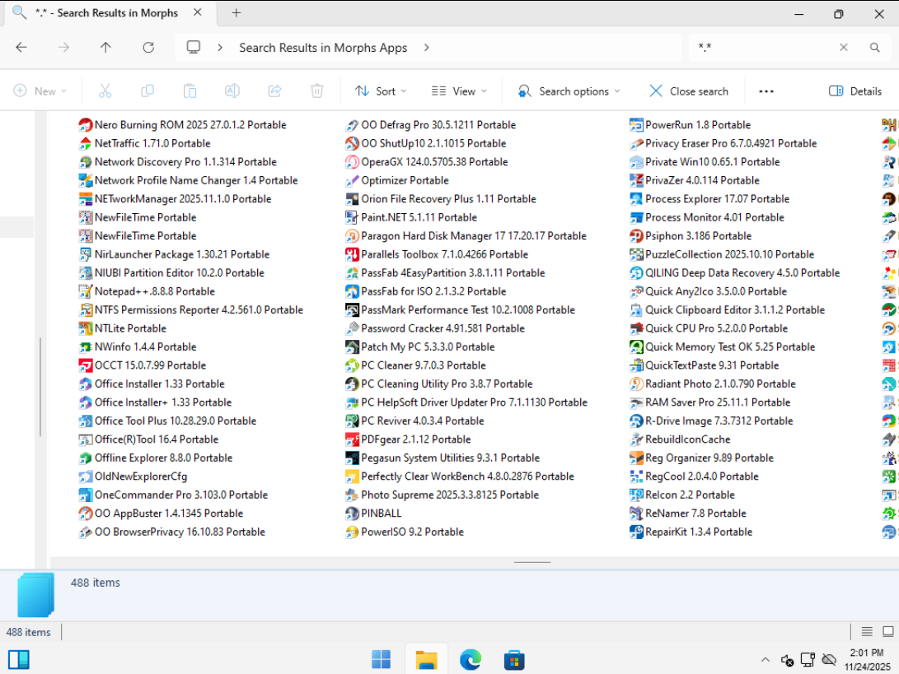Viewport: 899px width, 674px height.
Task: Click the Close search button
Action: (689, 91)
